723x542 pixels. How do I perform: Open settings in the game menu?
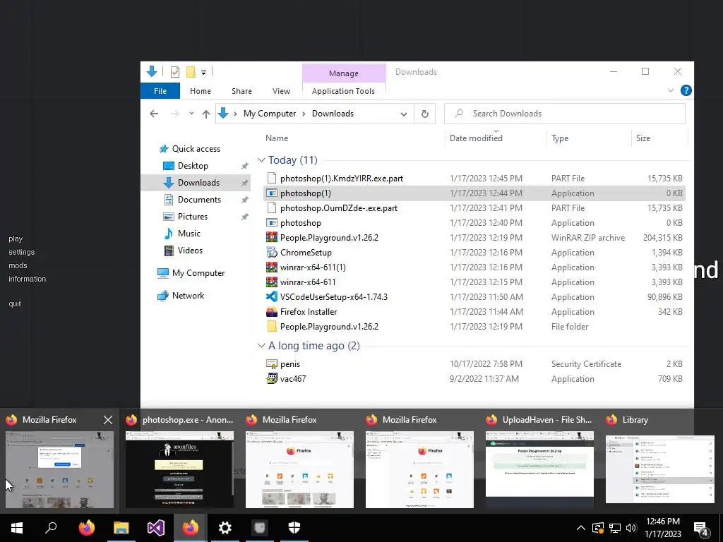click(x=21, y=252)
